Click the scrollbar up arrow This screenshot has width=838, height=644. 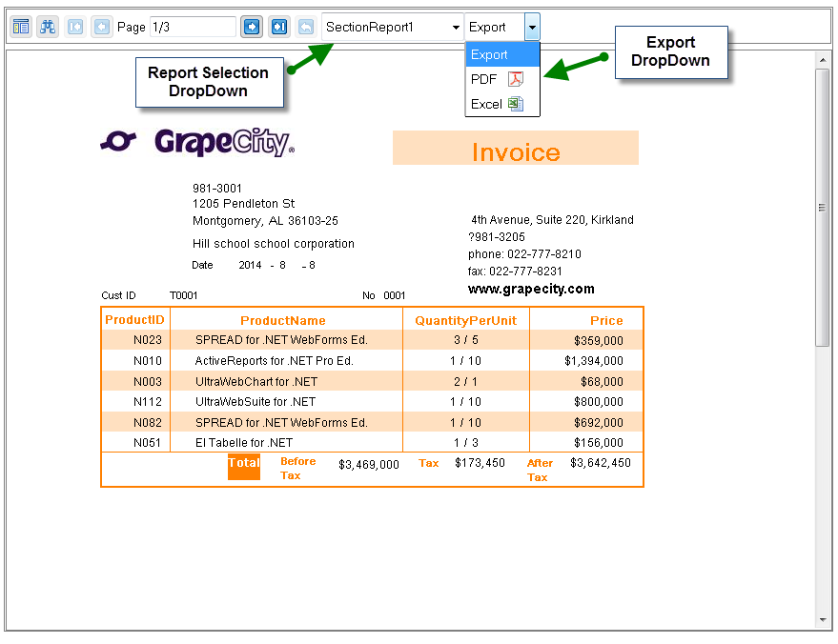point(823,60)
